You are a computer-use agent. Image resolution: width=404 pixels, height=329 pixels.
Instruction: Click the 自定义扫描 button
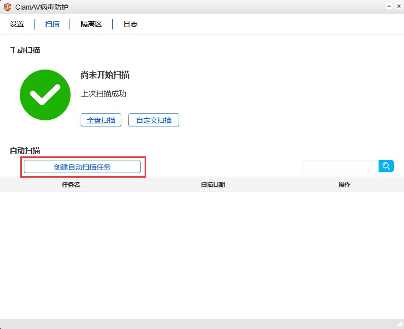point(154,120)
